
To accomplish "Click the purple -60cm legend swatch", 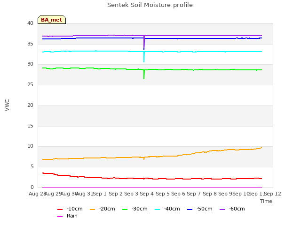I will (x=222, y=210).
